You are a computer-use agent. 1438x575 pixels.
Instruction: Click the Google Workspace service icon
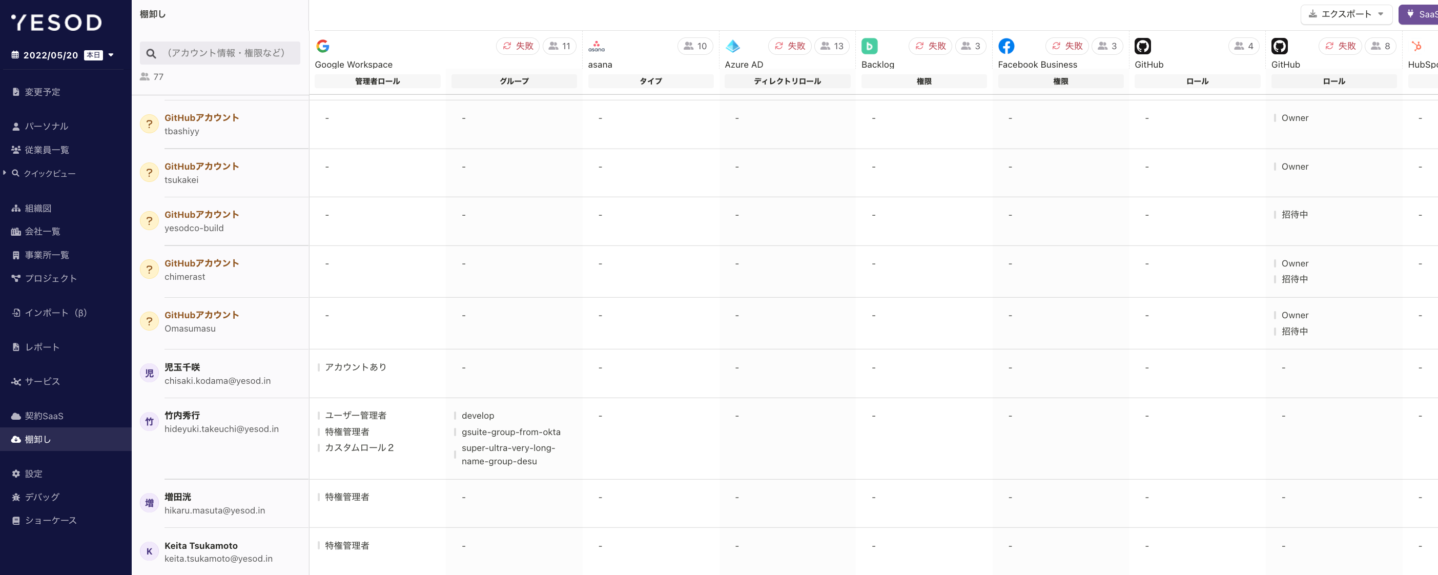323,46
